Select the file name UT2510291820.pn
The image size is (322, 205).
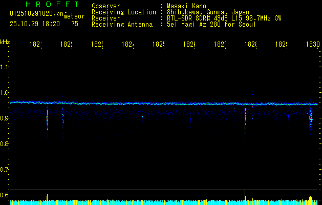tap(36, 14)
